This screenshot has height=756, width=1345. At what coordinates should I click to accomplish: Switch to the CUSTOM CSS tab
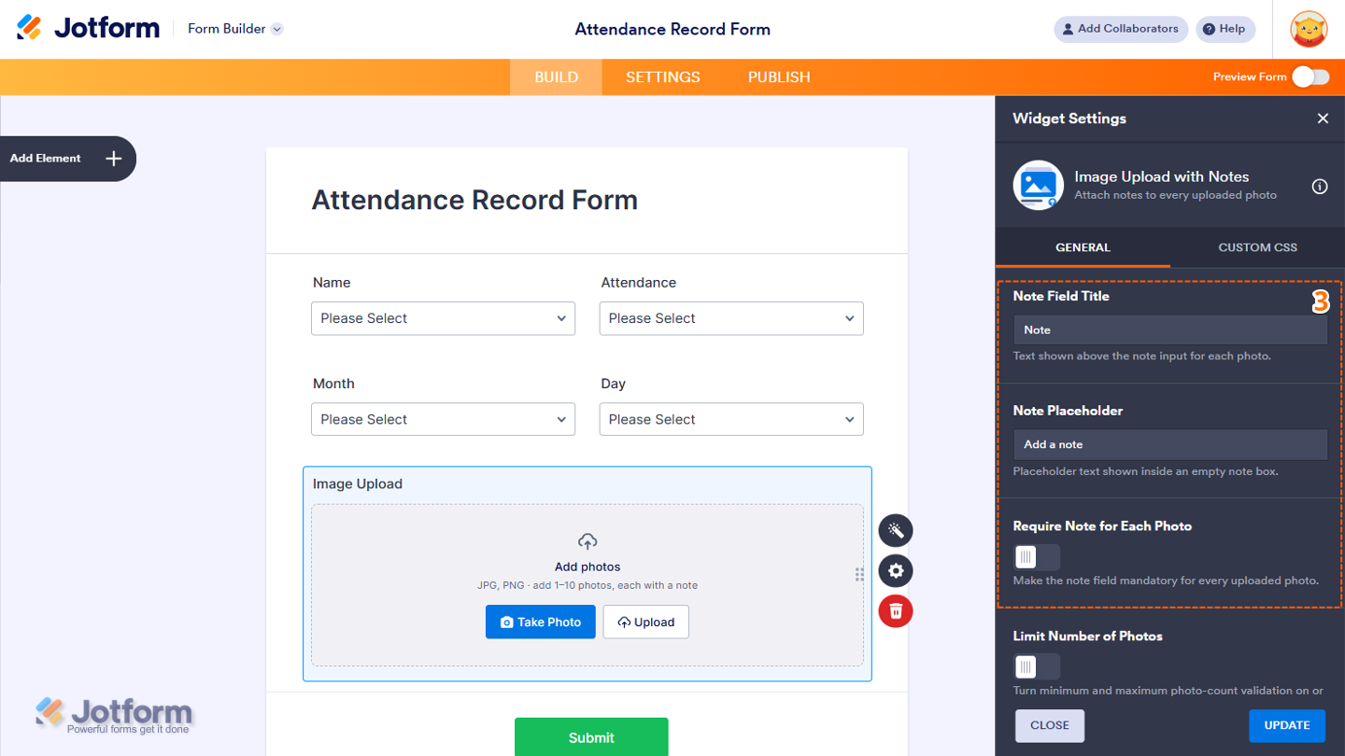(x=1257, y=247)
